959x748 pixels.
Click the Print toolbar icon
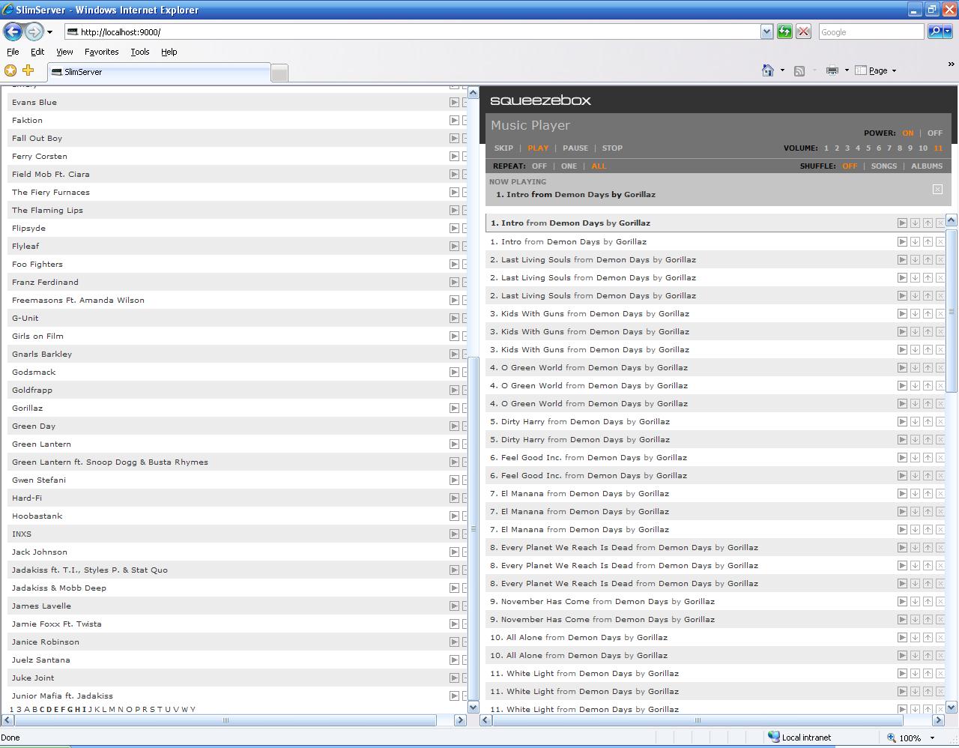pyautogui.click(x=832, y=70)
